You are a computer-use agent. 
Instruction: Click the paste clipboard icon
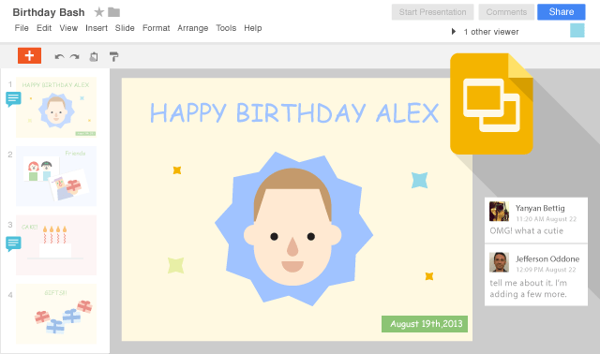point(94,57)
